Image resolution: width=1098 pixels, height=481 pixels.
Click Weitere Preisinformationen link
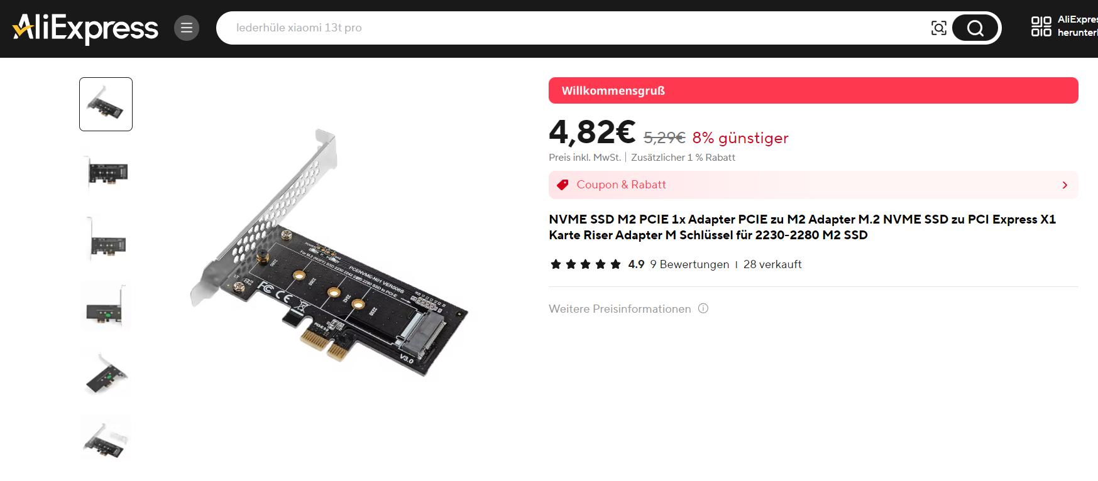620,309
